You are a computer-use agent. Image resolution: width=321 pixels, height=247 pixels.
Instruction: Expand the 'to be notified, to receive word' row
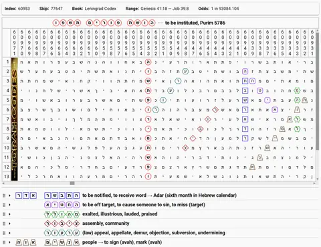(9, 195)
